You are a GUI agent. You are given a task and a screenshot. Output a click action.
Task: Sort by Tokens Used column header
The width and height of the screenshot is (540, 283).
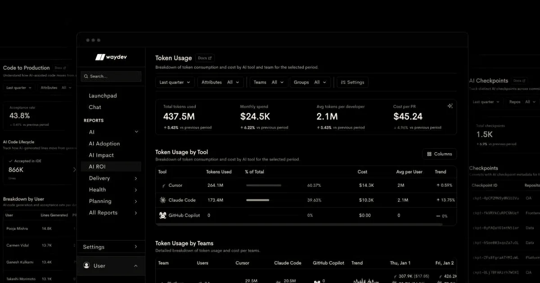pos(219,172)
